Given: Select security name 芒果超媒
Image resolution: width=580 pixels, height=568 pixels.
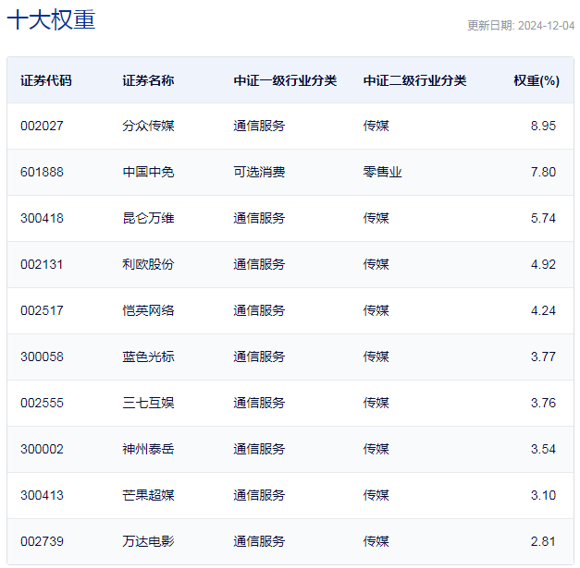Looking at the screenshot, I should pyautogui.click(x=148, y=495).
